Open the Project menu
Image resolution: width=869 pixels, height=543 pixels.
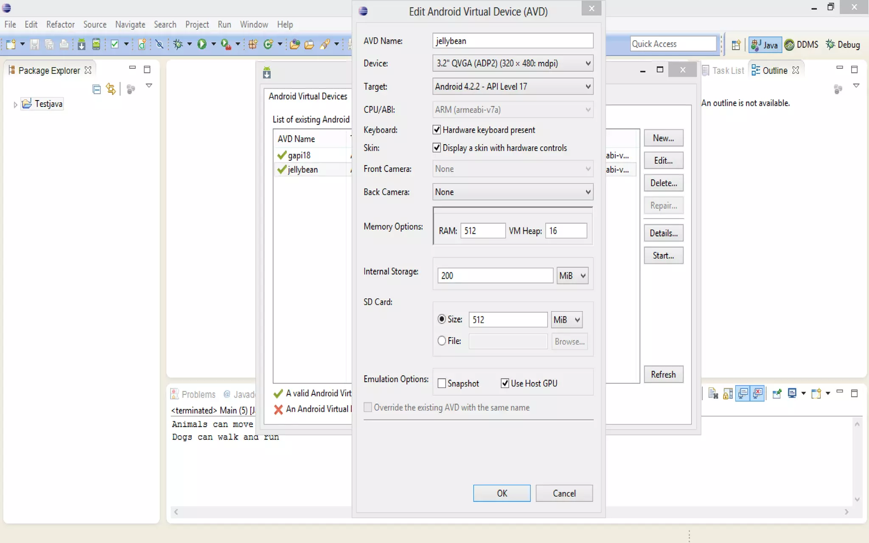click(x=197, y=25)
